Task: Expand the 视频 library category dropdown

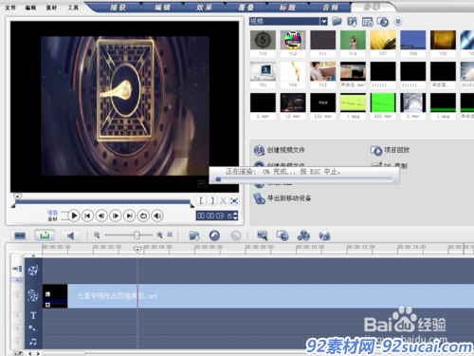Action: [324, 22]
